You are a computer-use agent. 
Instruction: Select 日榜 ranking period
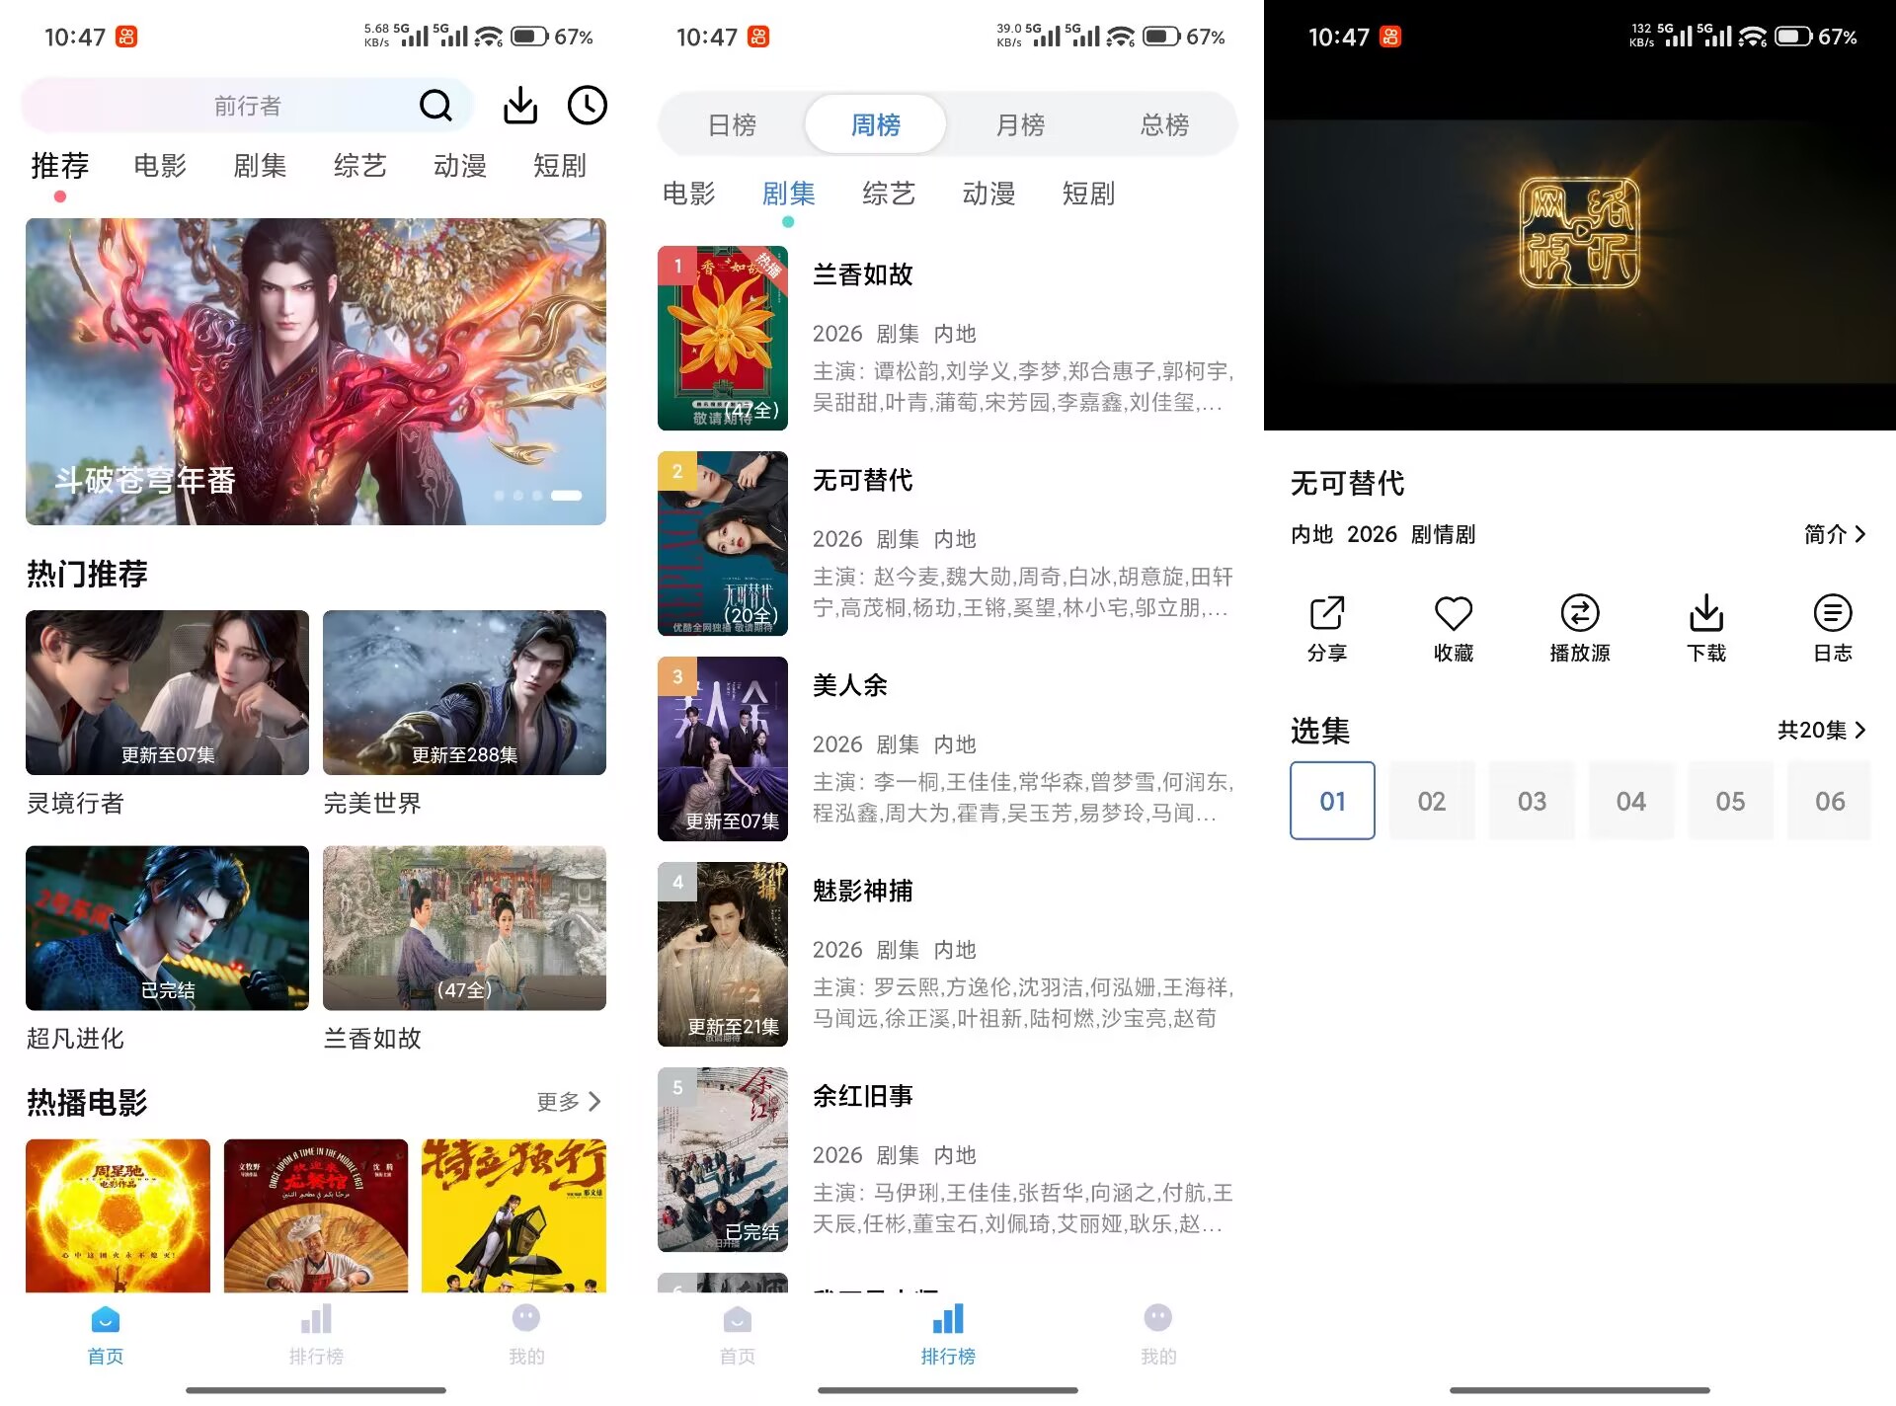732,124
